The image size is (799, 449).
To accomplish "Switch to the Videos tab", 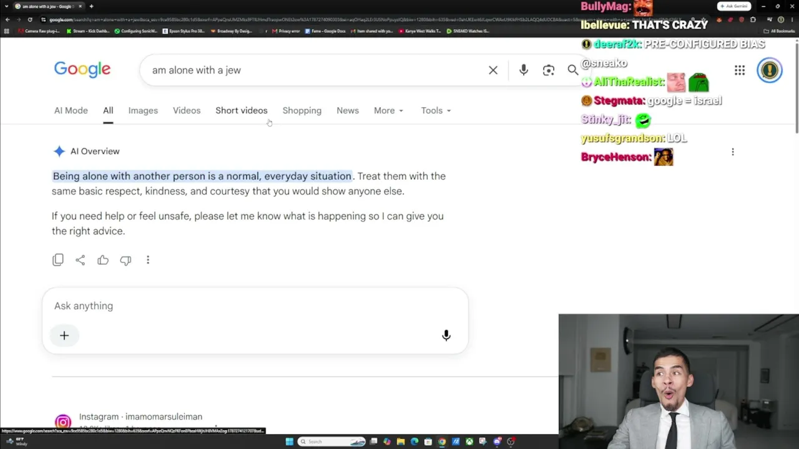I will (187, 110).
